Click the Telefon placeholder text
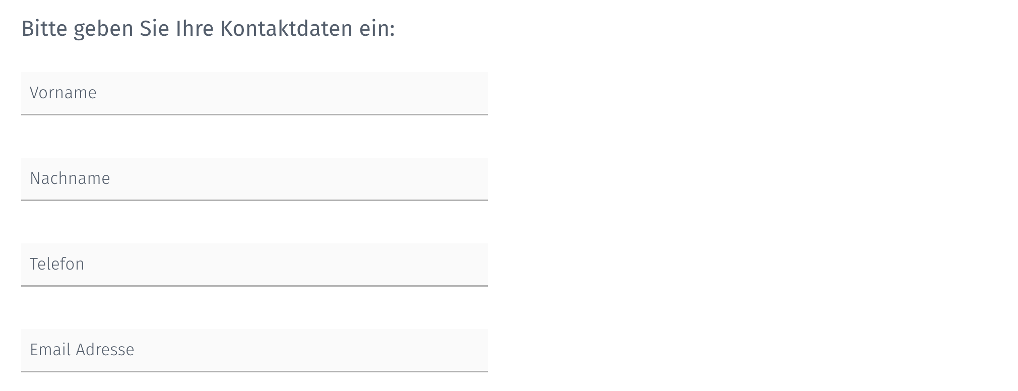Viewport: 1018px width, 391px height. (x=57, y=264)
